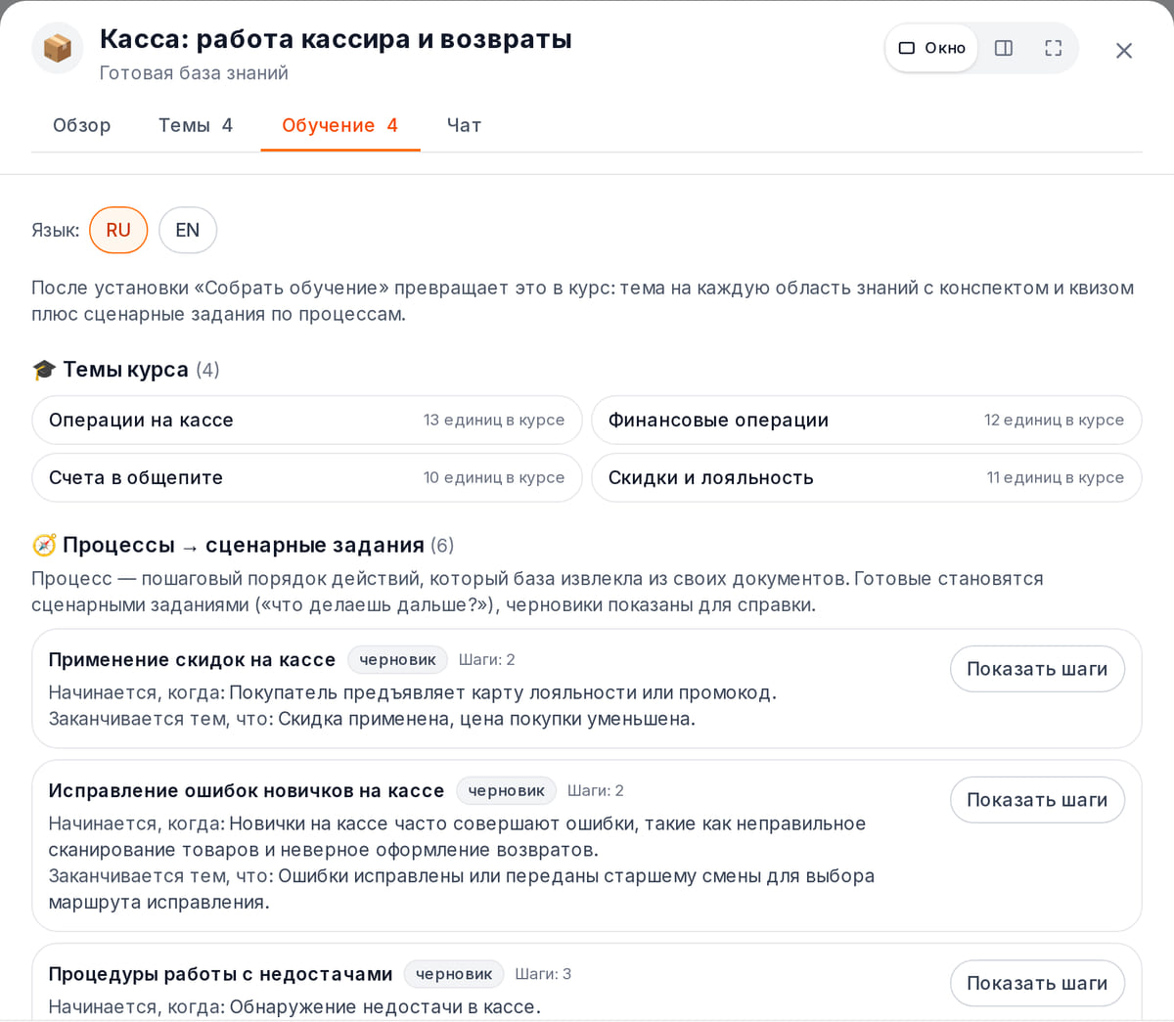Image resolution: width=1174 pixels, height=1022 pixels.
Task: Select RU language option
Action: 118,230
